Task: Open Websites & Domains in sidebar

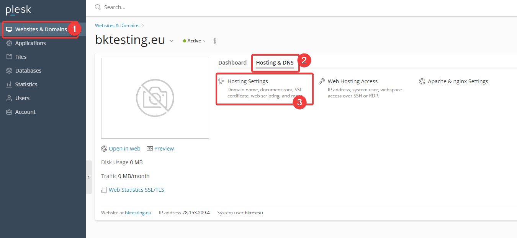Action: tap(41, 29)
